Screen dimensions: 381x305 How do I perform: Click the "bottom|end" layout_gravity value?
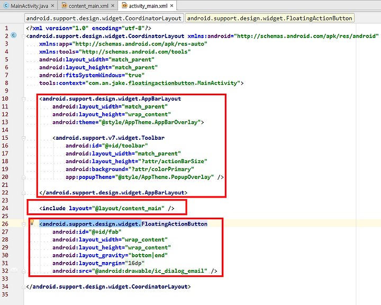tap(148, 255)
